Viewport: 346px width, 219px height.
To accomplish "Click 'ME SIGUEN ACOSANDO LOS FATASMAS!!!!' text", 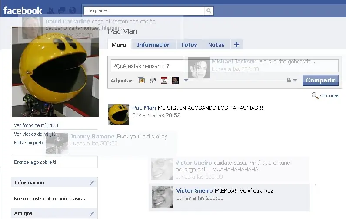I will tap(211, 108).
